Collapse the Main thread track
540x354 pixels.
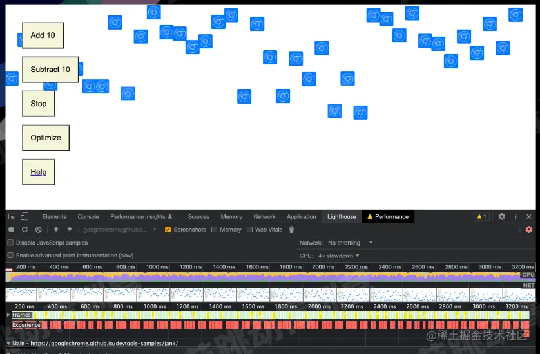[x=8, y=343]
